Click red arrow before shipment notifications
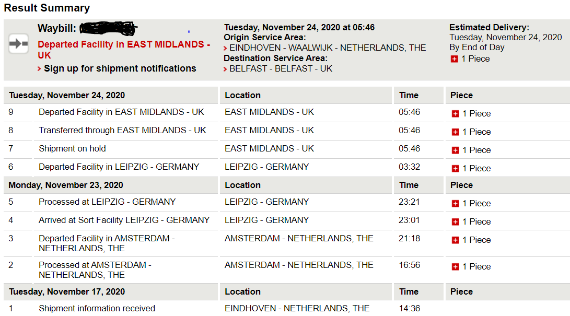 coord(39,68)
